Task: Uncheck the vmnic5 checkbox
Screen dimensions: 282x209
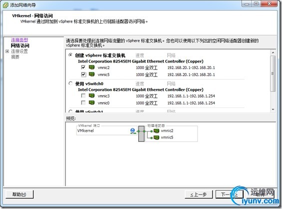Action: pos(83,74)
